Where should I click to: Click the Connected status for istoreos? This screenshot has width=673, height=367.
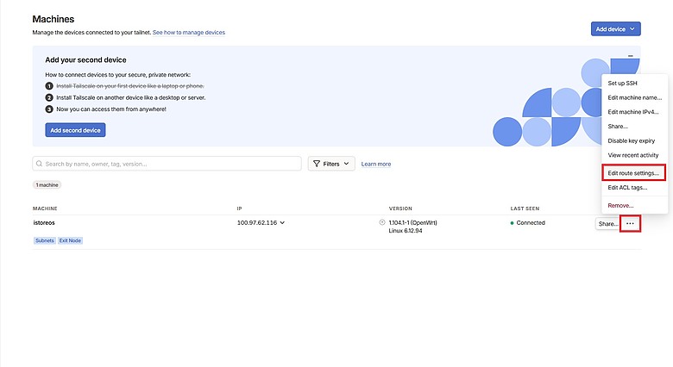pyautogui.click(x=528, y=222)
